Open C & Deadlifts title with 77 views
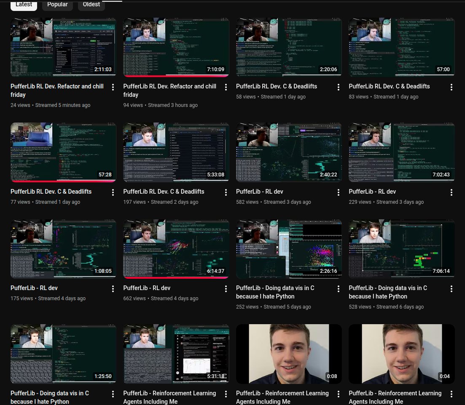Image resolution: width=465 pixels, height=405 pixels. 51,192
